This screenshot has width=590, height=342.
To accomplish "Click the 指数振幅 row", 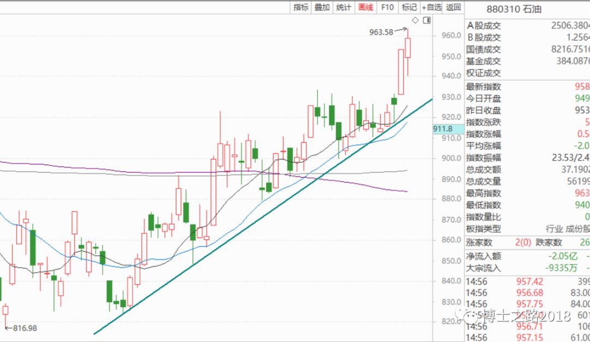I will point(528,158).
